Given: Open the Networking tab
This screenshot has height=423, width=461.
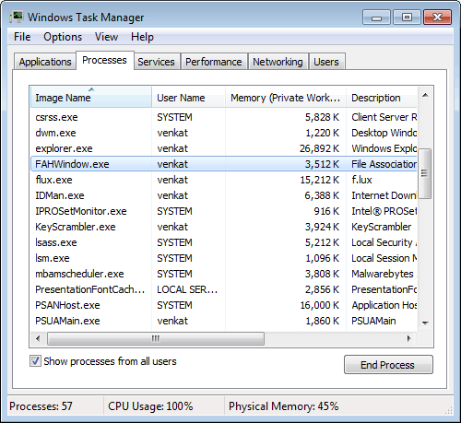Looking at the screenshot, I should click(278, 62).
